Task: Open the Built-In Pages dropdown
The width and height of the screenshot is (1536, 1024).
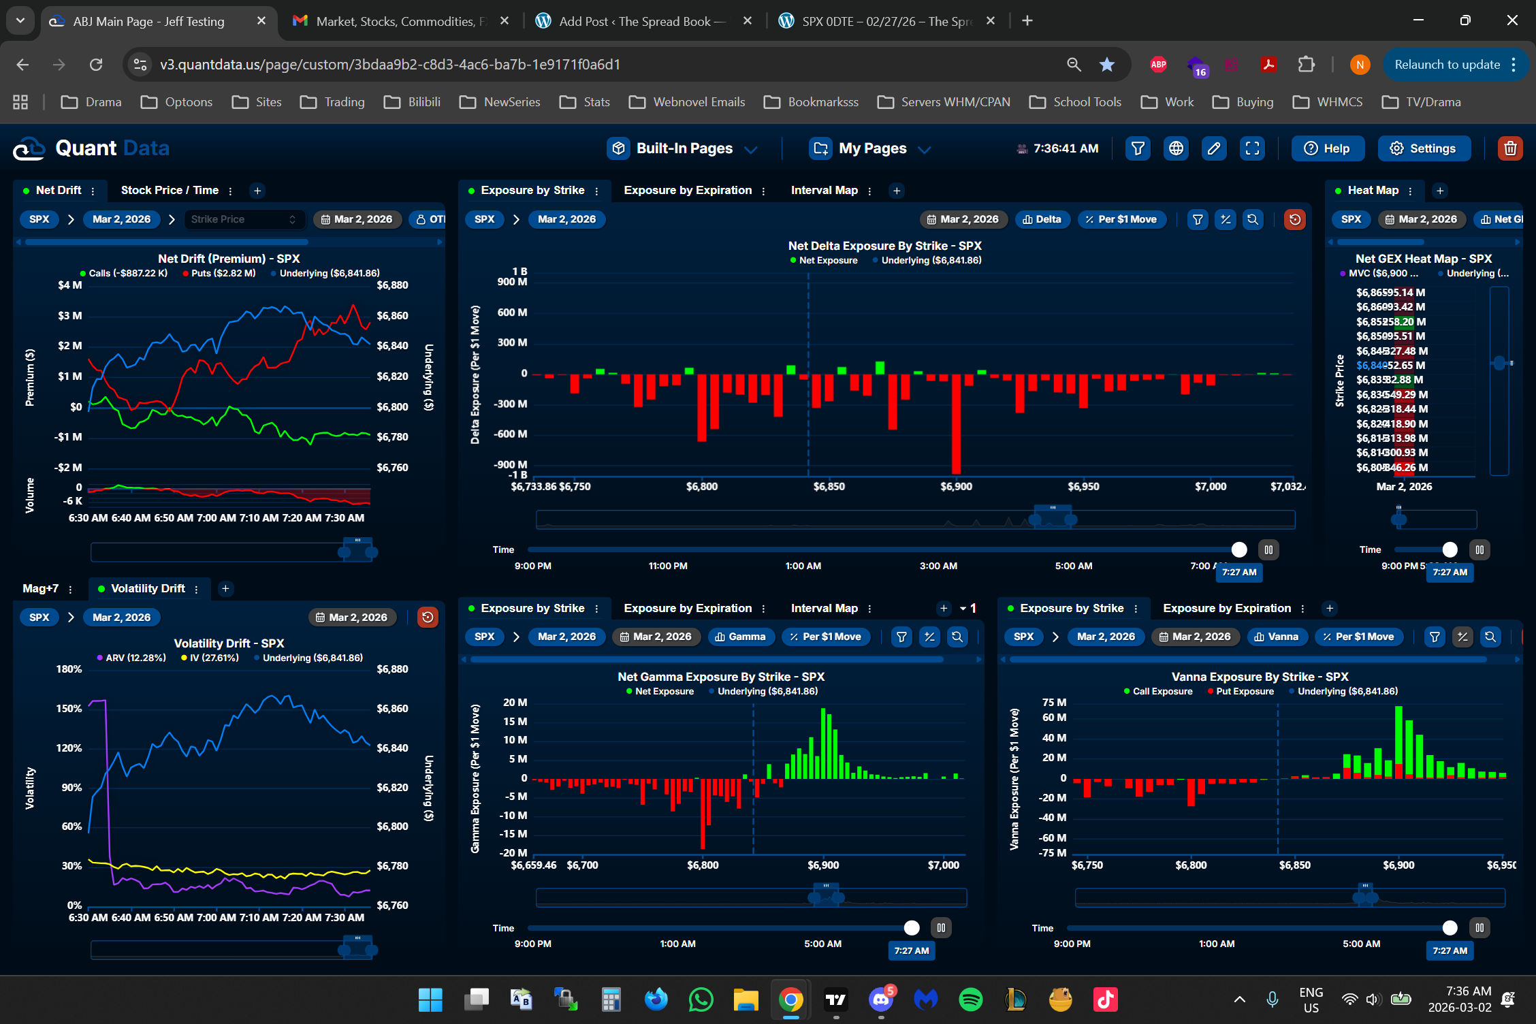Action: 683,148
